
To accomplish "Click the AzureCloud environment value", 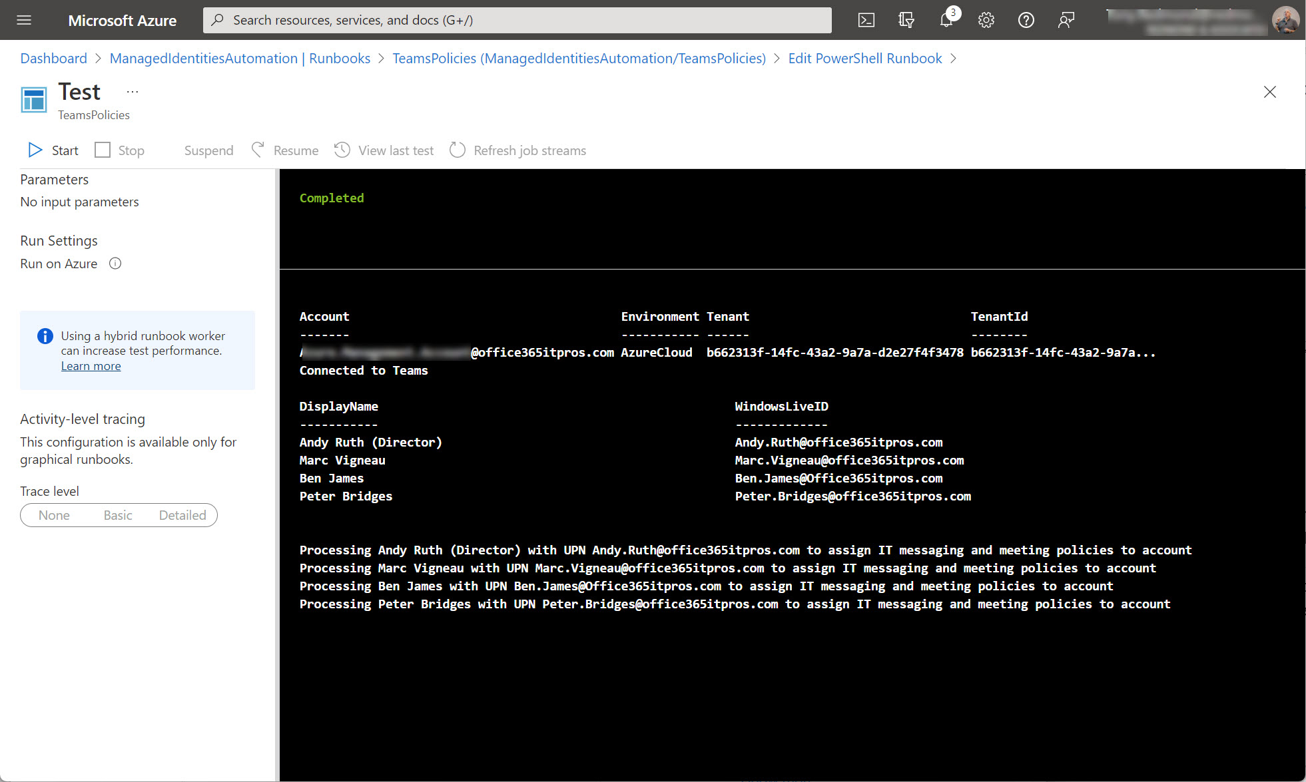I will 657,353.
